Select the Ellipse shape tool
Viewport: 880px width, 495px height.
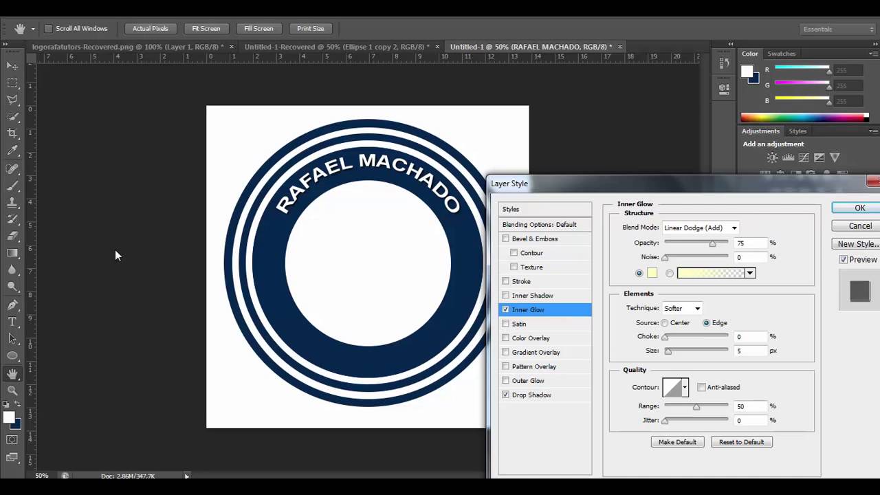[12, 355]
